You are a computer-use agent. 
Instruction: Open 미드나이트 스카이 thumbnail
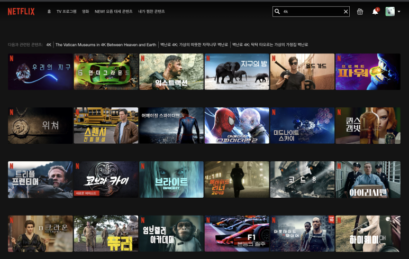click(x=302, y=126)
